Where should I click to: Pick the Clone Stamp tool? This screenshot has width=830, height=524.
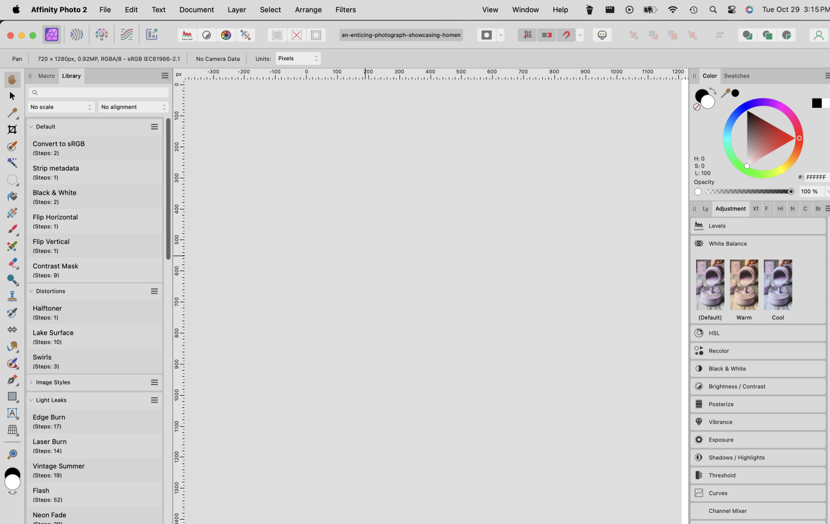[12, 296]
